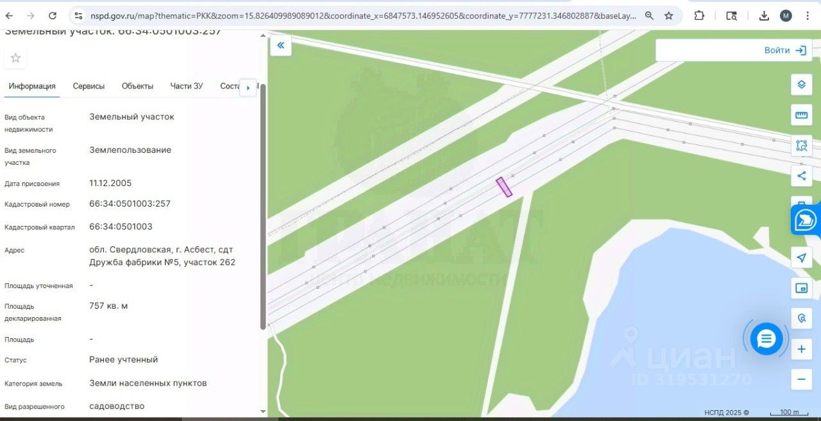Screen dimensions: 821x421
Task: Center map on my location
Action: click(801, 258)
